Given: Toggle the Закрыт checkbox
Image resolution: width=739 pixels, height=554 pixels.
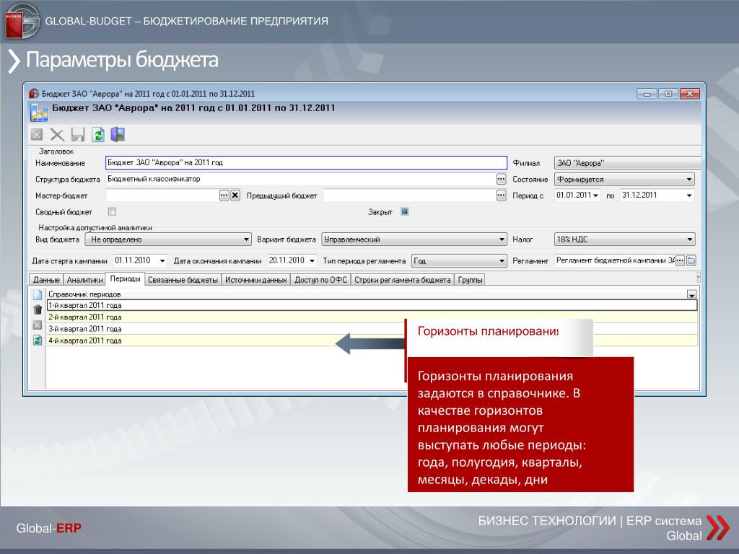Looking at the screenshot, I should (404, 211).
